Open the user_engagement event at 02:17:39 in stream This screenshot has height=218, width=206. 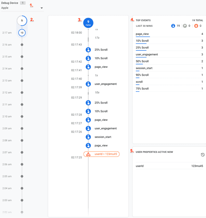(88, 84)
